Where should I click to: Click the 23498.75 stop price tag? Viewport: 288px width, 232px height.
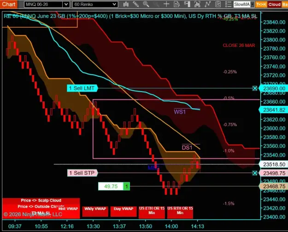coord(273,173)
